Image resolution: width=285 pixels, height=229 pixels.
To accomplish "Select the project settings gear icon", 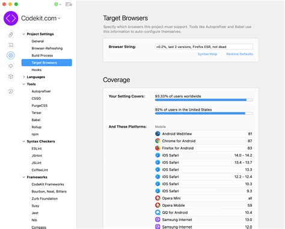I will point(11,55).
